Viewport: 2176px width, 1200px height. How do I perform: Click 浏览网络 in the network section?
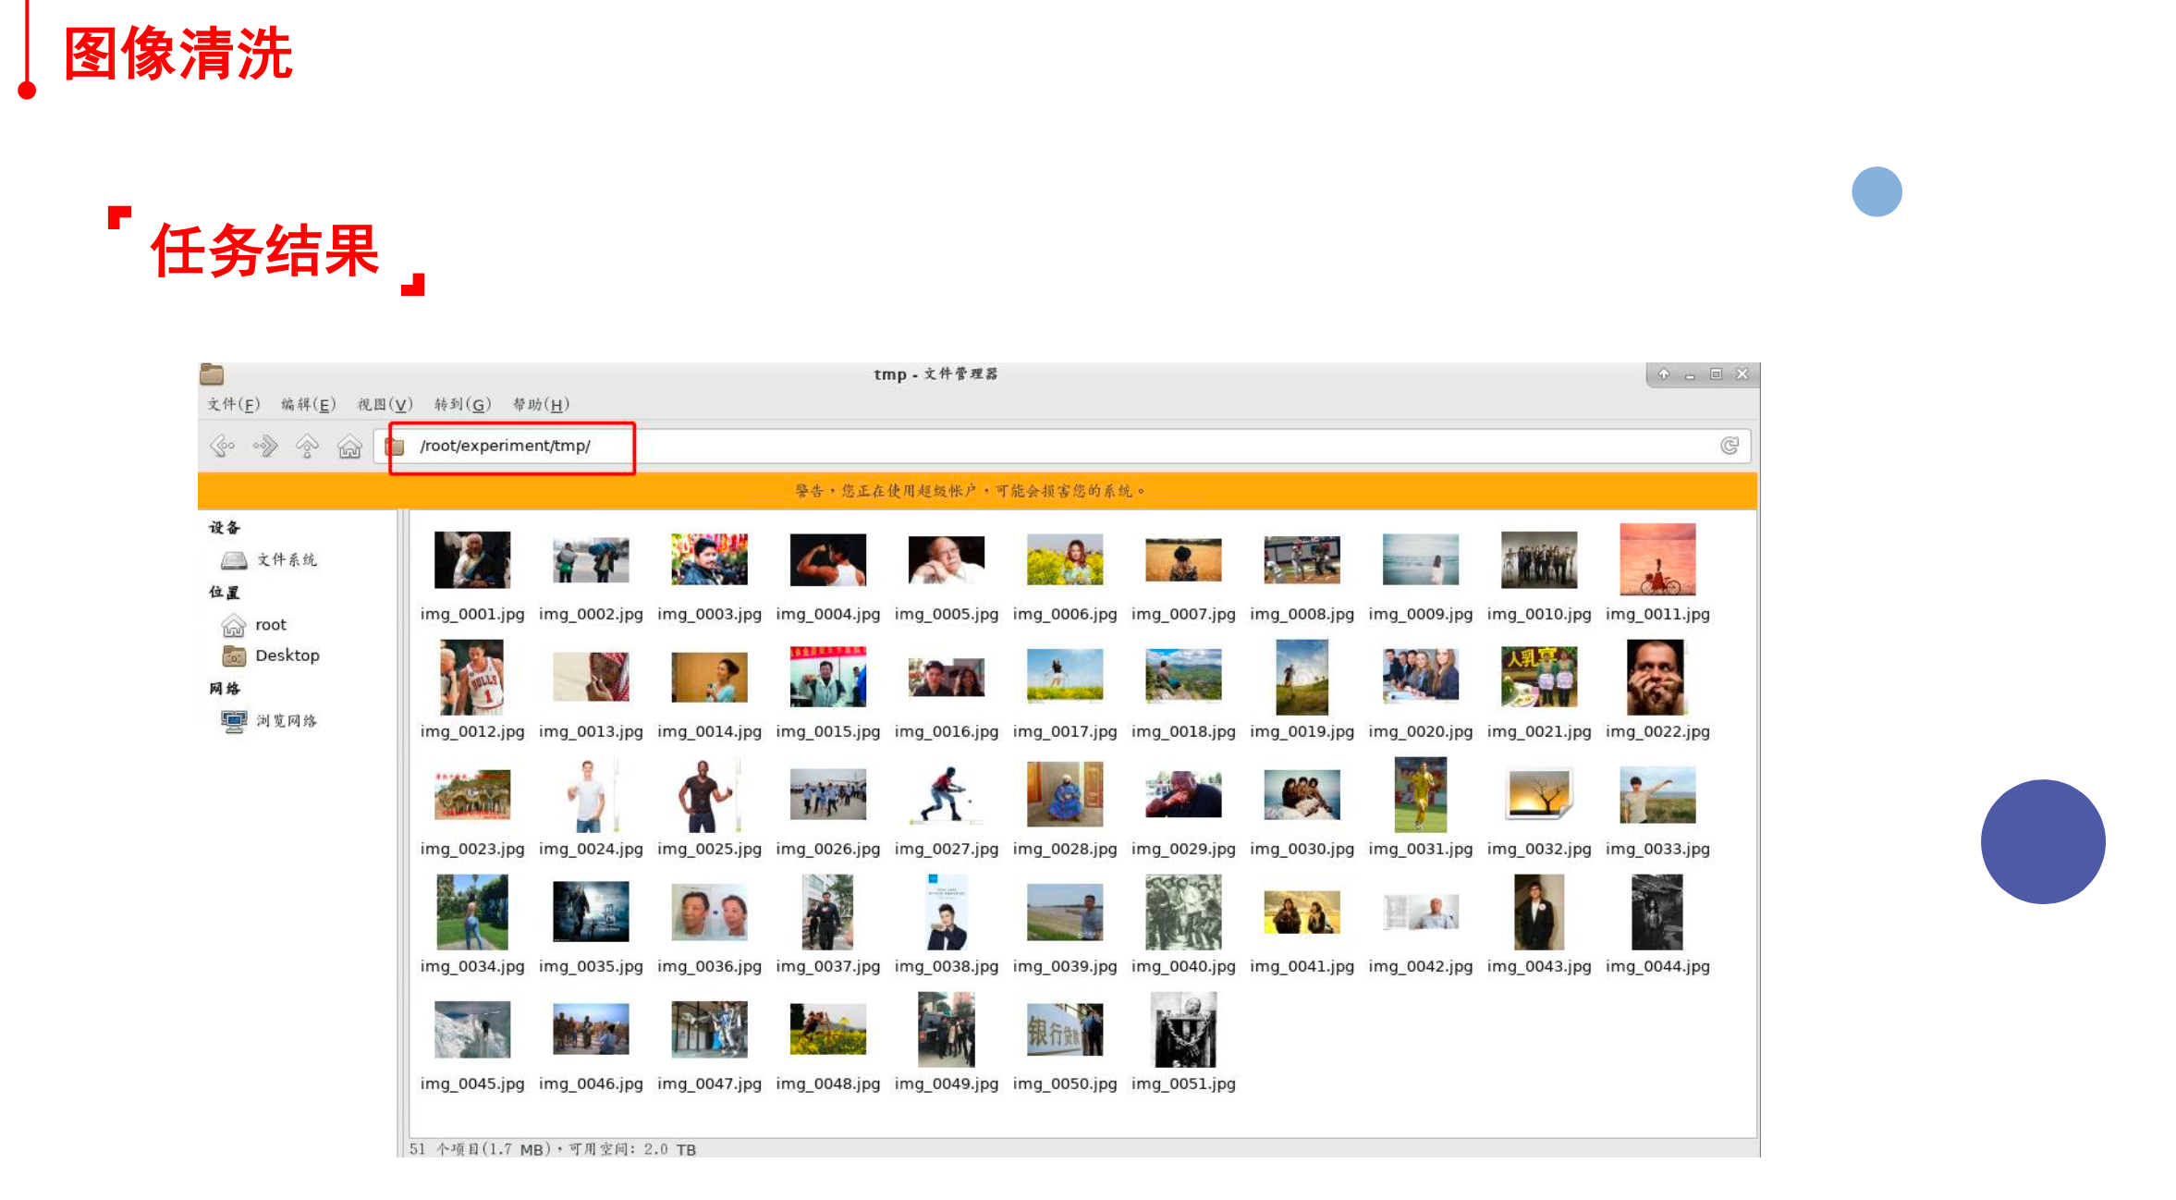(286, 720)
